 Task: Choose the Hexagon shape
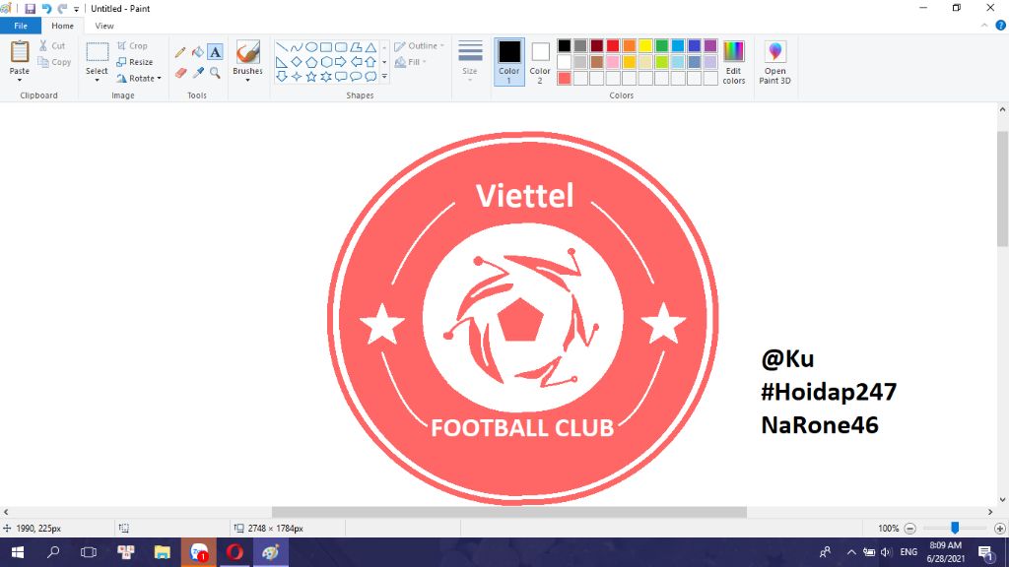click(326, 62)
